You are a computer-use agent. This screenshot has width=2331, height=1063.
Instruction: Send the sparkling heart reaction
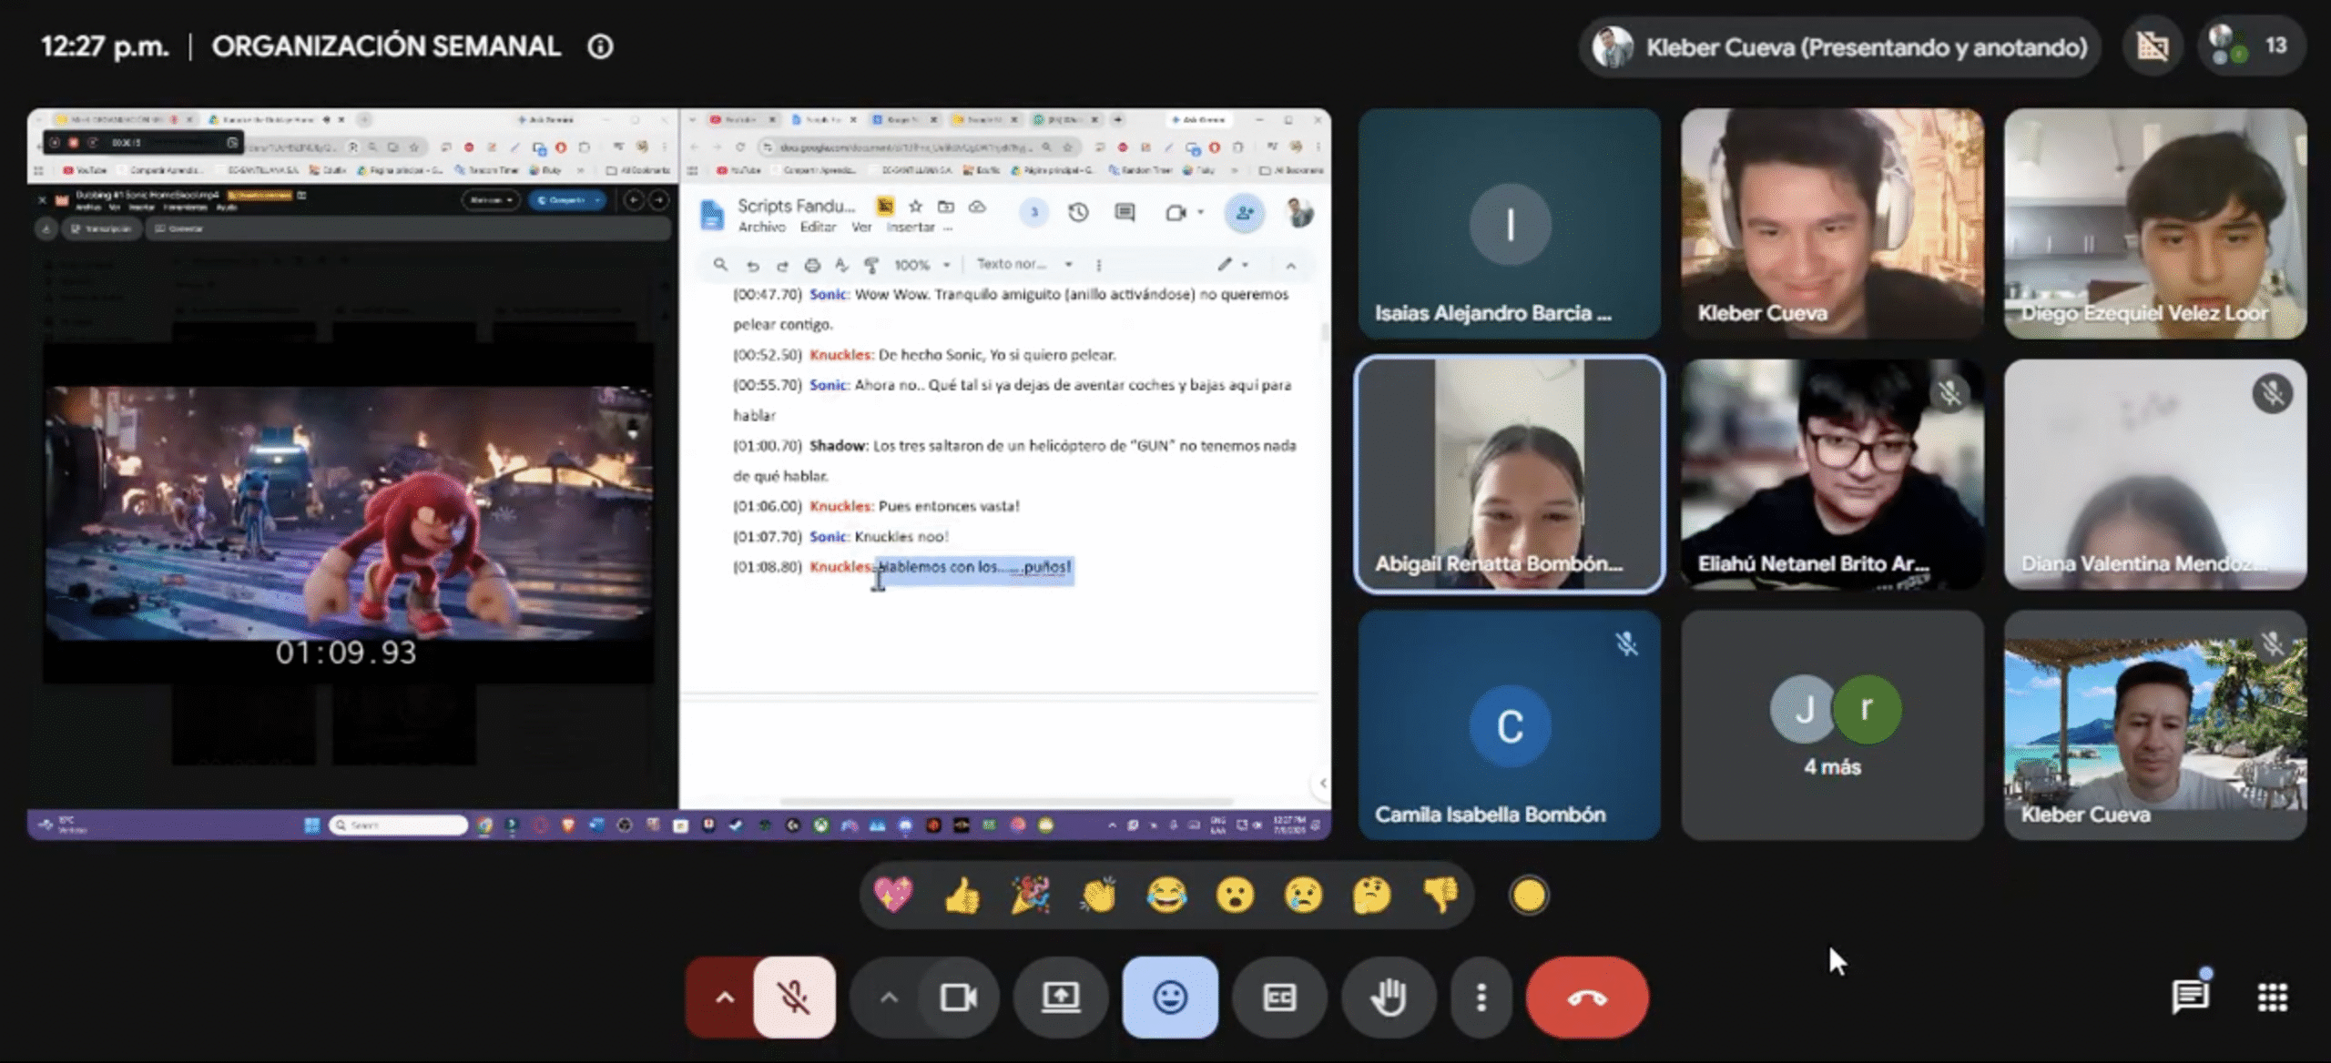[x=893, y=896]
